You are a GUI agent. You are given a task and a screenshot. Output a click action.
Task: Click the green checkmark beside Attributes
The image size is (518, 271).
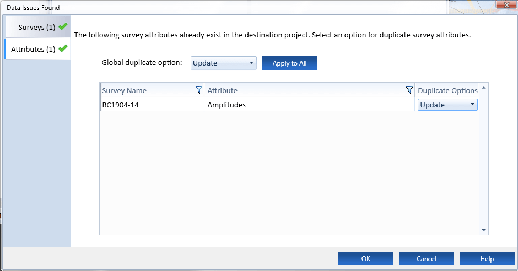[63, 48]
